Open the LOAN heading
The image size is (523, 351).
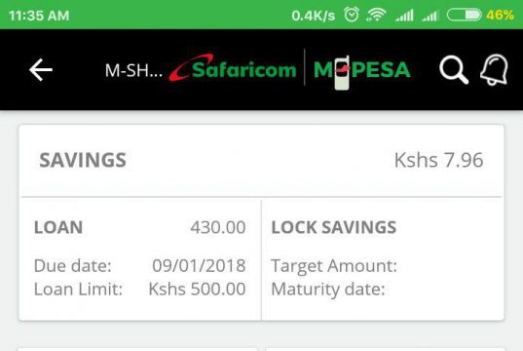pos(58,227)
